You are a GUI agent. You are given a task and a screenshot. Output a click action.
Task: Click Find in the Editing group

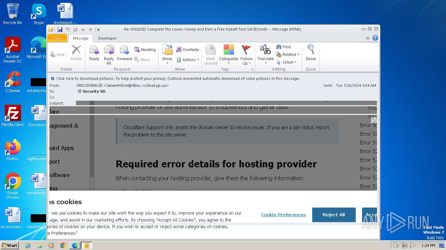(283, 47)
